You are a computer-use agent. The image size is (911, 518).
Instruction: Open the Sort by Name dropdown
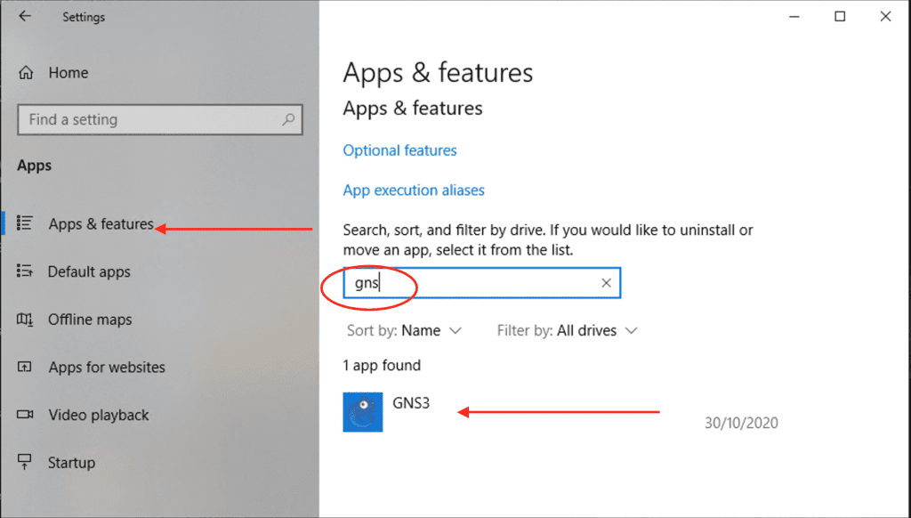pyautogui.click(x=405, y=330)
